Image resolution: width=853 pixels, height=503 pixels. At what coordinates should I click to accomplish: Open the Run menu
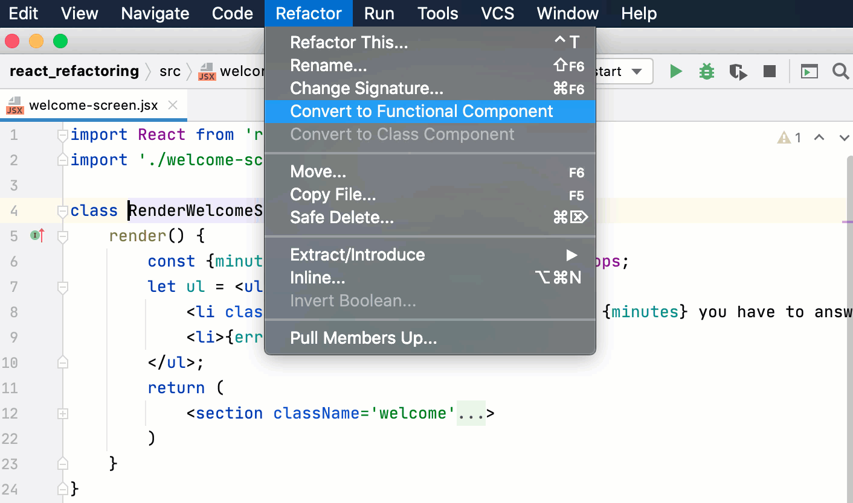coord(379,13)
